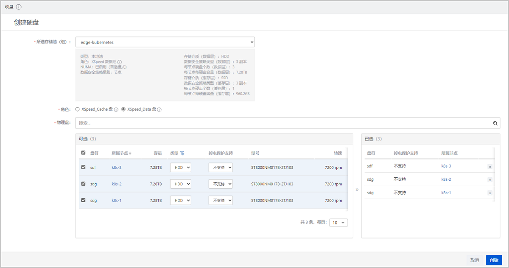Select XSpeed_Data 盘 radio option
Image resolution: width=509 pixels, height=268 pixels.
pyautogui.click(x=123, y=109)
